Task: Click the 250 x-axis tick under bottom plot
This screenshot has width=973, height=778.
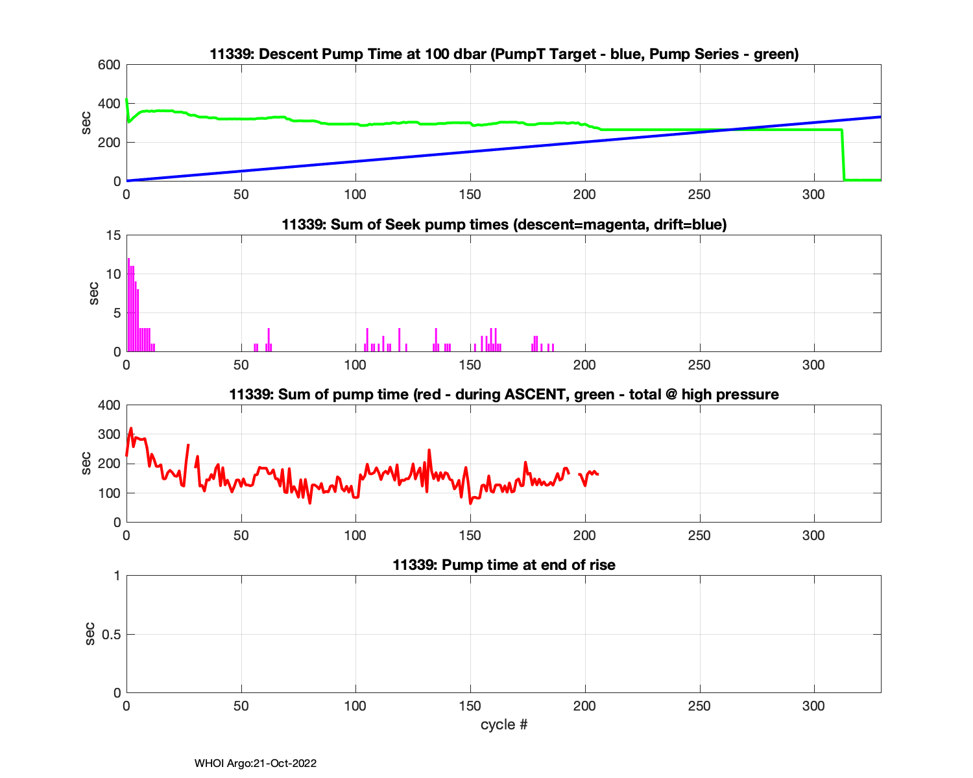Action: point(699,706)
